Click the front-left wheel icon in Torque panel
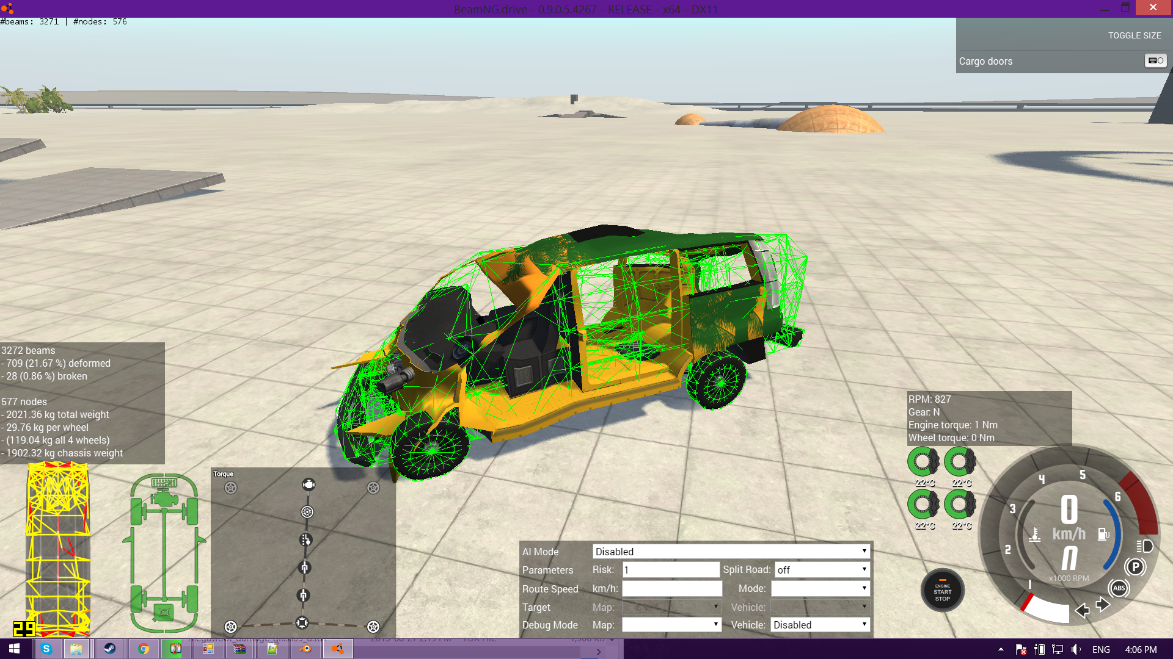 230,488
